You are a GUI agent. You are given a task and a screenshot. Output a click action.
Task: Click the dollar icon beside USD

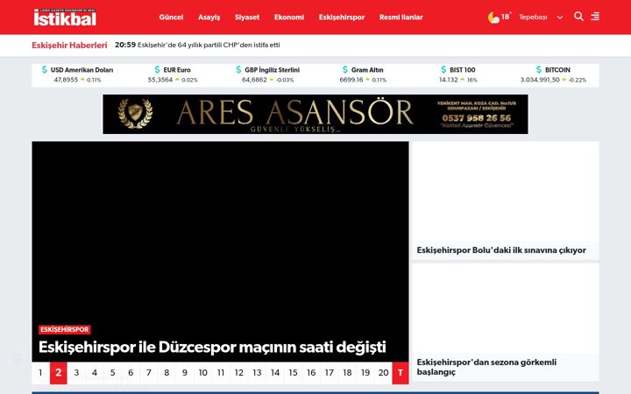coord(45,69)
